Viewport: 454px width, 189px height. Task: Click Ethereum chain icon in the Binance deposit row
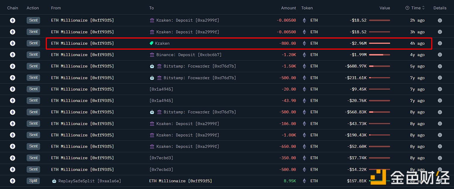[13, 55]
